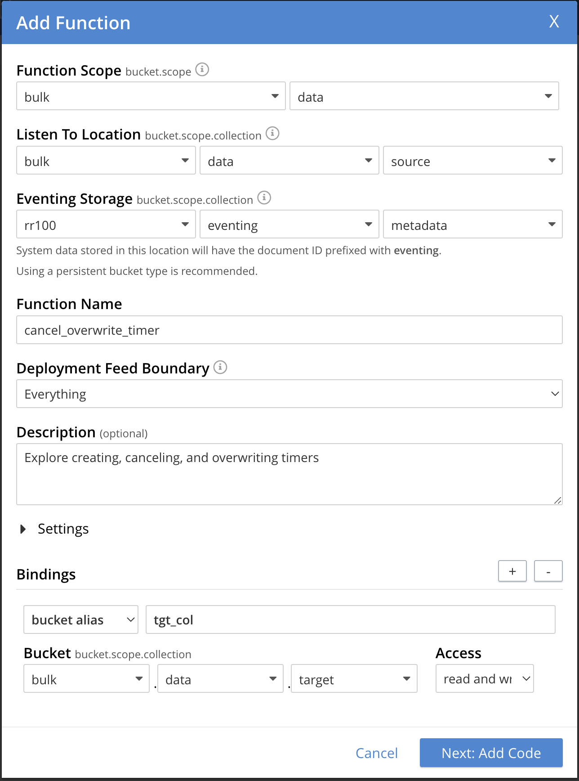
Task: Open the Eventing Storage 'metadata' collection dropdown
Action: (472, 224)
